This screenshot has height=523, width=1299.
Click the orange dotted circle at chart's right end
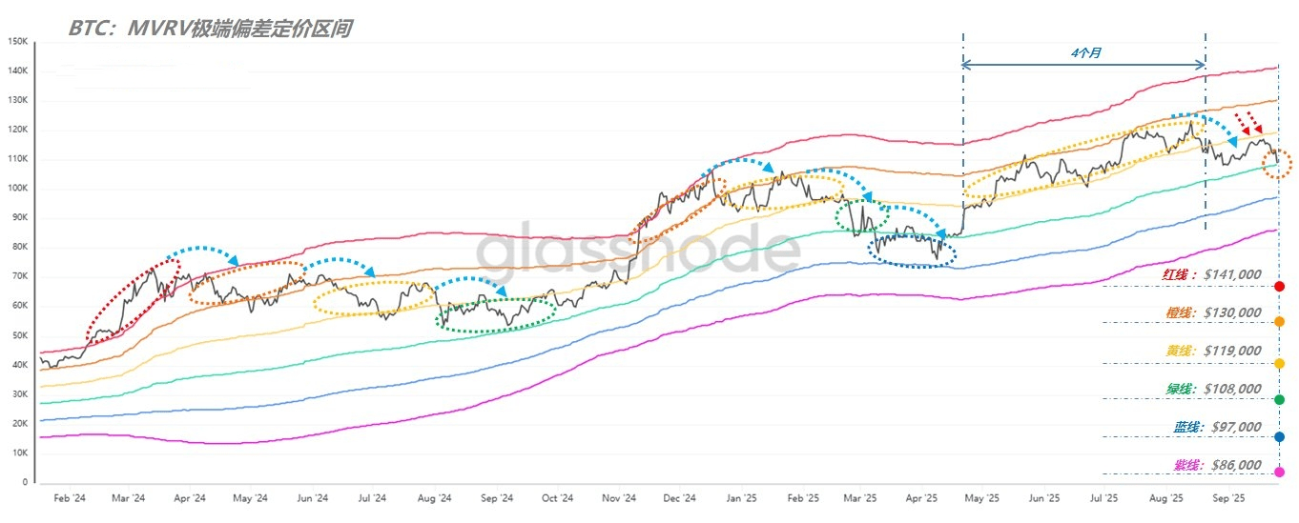(1276, 164)
